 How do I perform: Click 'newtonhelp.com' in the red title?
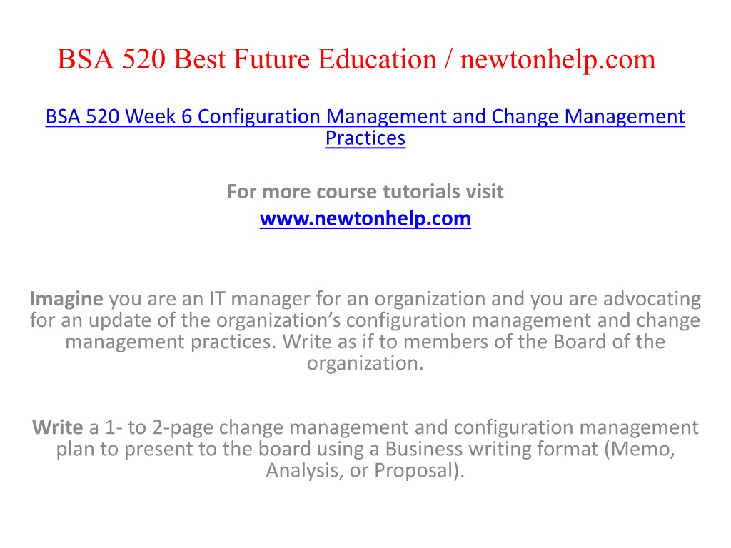point(558,60)
